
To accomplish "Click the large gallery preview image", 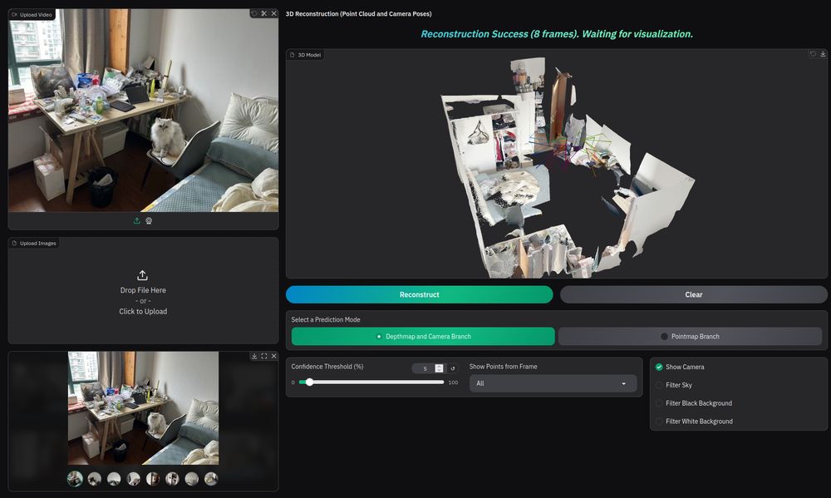I will pos(143,408).
